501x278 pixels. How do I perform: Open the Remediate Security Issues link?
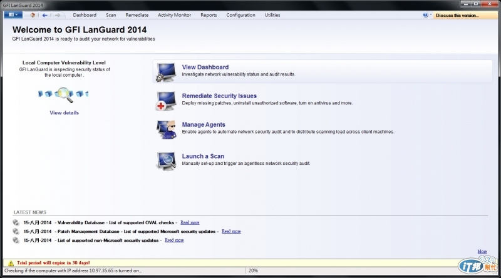pos(219,96)
